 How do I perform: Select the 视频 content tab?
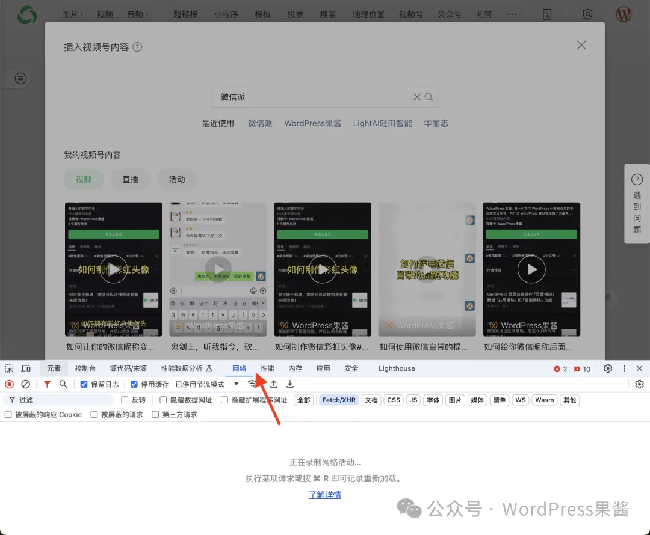click(x=84, y=179)
